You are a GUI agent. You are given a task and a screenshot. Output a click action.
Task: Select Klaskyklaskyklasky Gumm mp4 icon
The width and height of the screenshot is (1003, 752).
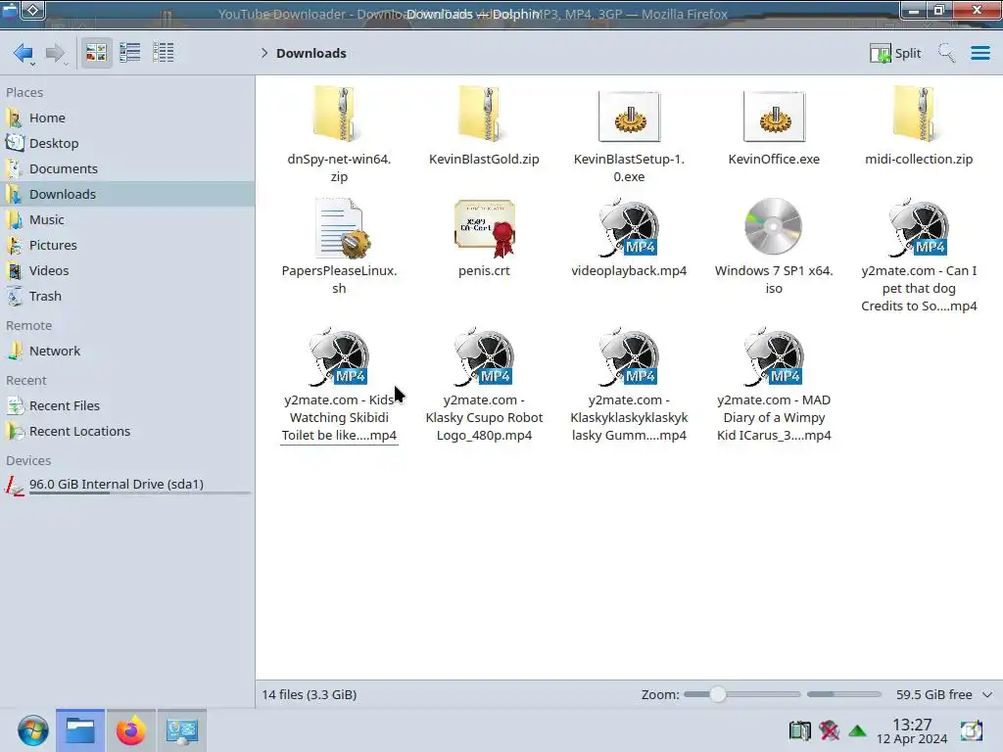pos(630,356)
